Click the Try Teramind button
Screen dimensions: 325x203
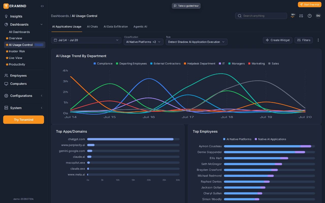coord(24,120)
